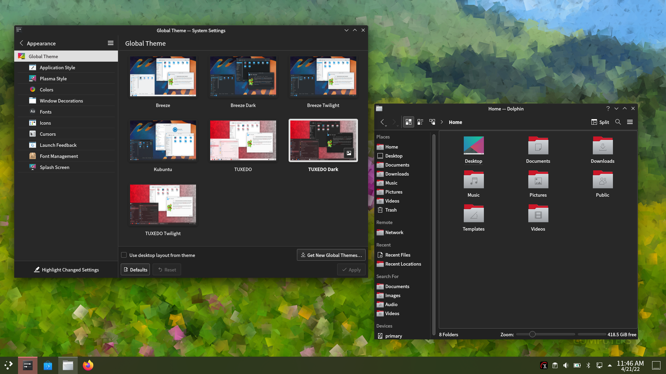The height and width of the screenshot is (374, 666).
Task: Click the Bluetooth icon in system tray
Action: [x=588, y=365]
